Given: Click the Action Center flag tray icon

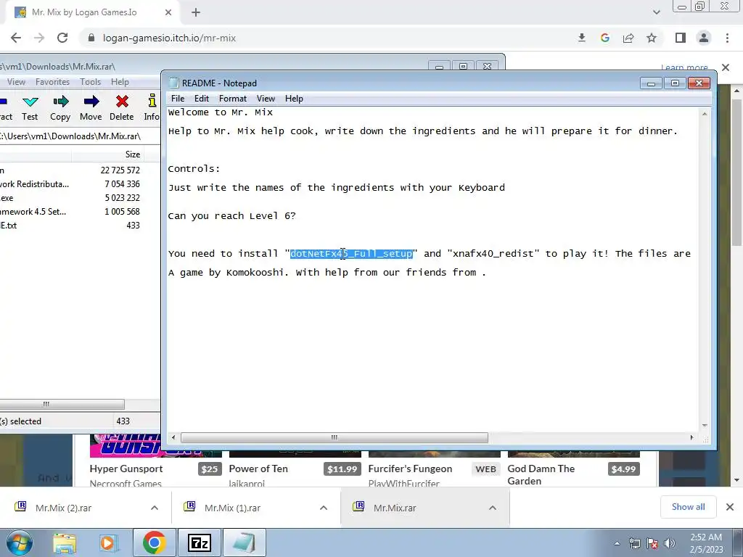Looking at the screenshot, I should point(652,543).
